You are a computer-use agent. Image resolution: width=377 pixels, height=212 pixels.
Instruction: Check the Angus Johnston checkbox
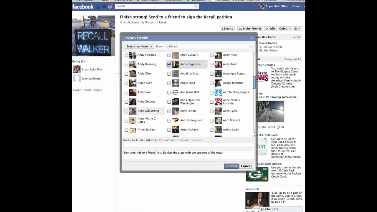(x=212, y=83)
